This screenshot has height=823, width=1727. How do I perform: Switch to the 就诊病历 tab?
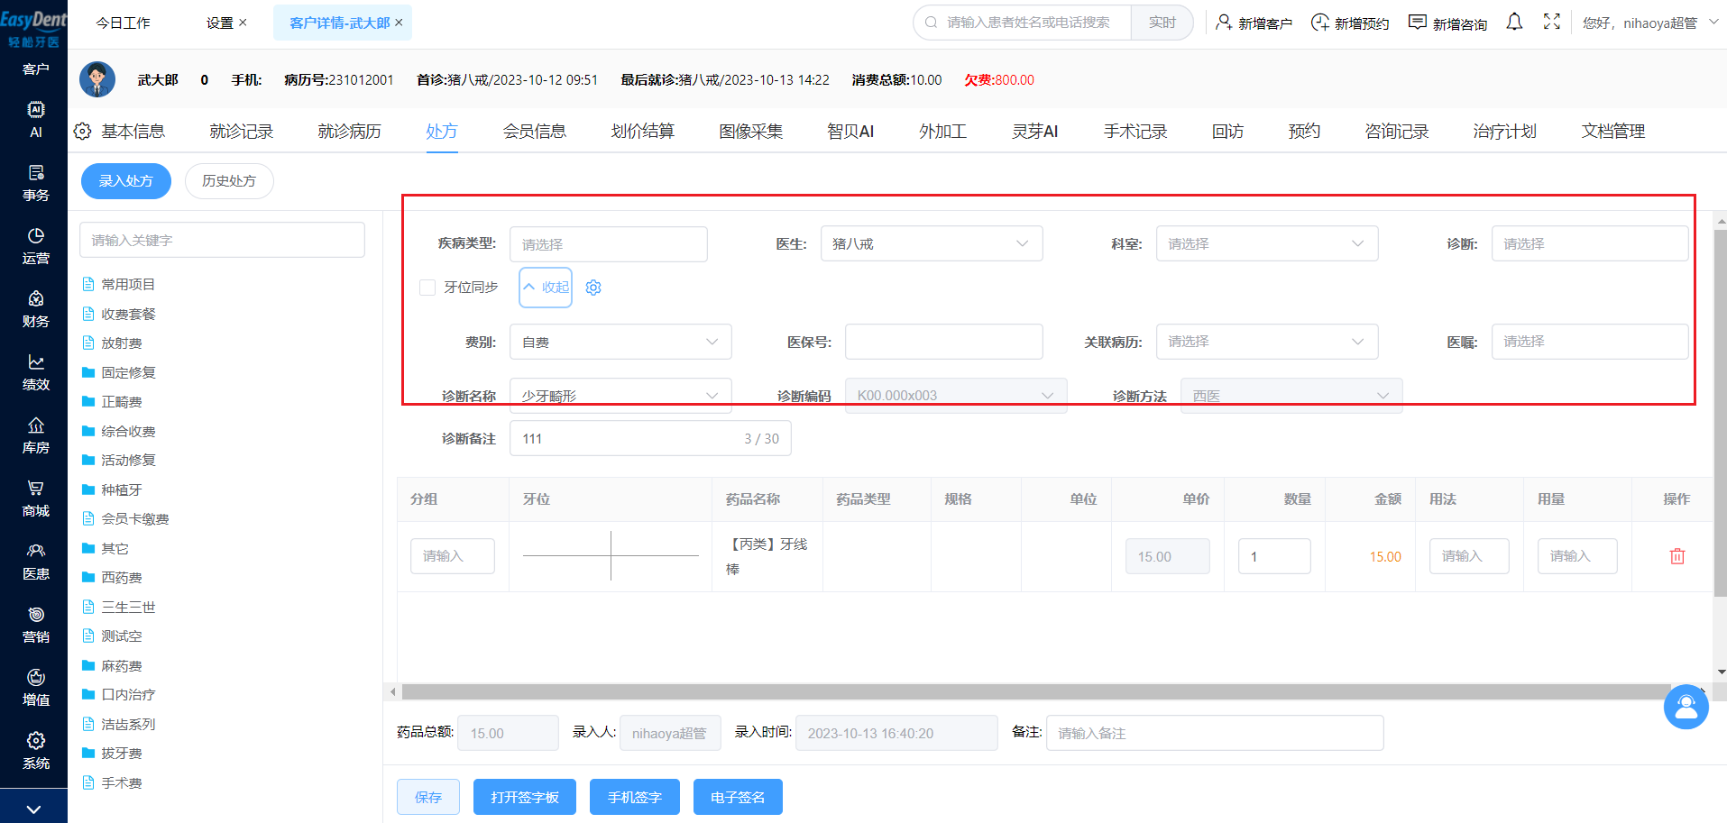click(x=350, y=132)
